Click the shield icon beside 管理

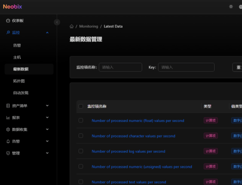[x=8, y=153]
